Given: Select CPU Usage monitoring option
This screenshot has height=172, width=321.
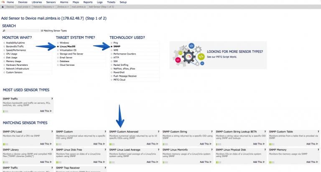Looking at the screenshot, I should click(4, 54).
